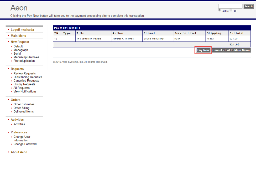Image resolution: width=256 pixels, height=175 pixels.
Task: Open Review Requests
Action: pos(24,73)
